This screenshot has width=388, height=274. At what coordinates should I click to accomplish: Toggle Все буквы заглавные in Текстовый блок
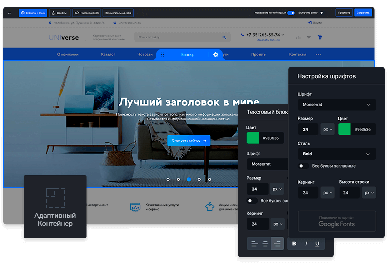click(x=252, y=201)
